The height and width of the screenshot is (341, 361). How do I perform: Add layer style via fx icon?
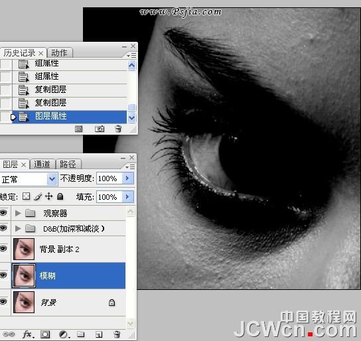[x=29, y=334]
